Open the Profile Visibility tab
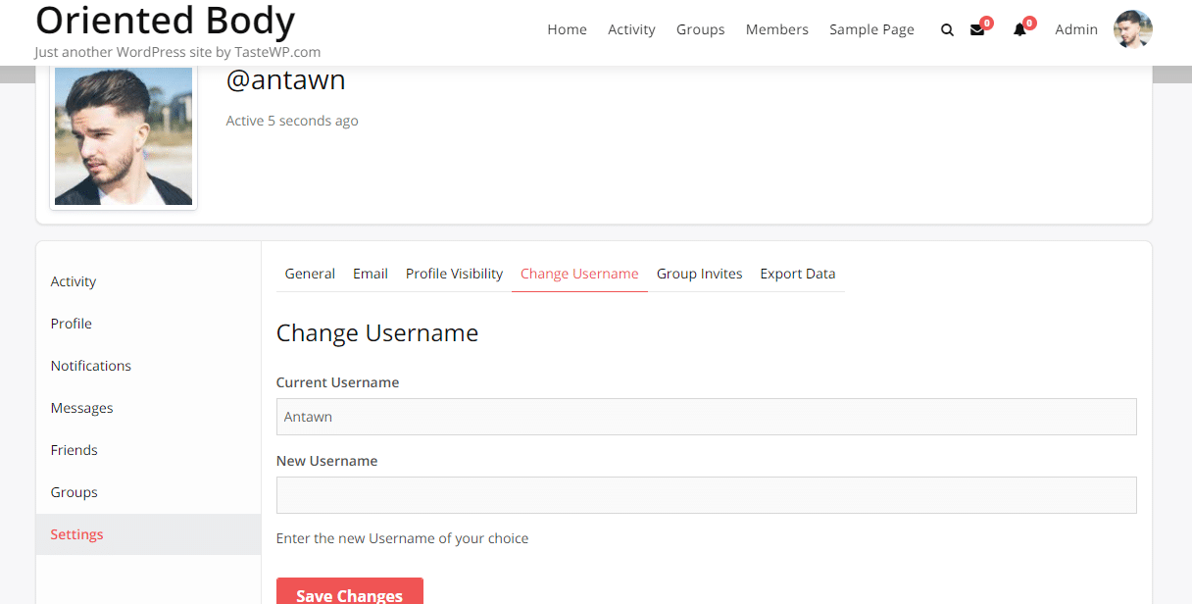 453,274
